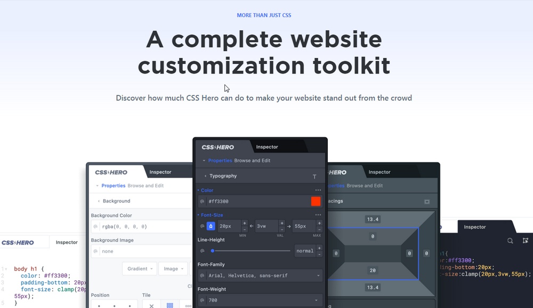Decrease the normal line-height with minus
Screen dimensions: 533x308
319,254
